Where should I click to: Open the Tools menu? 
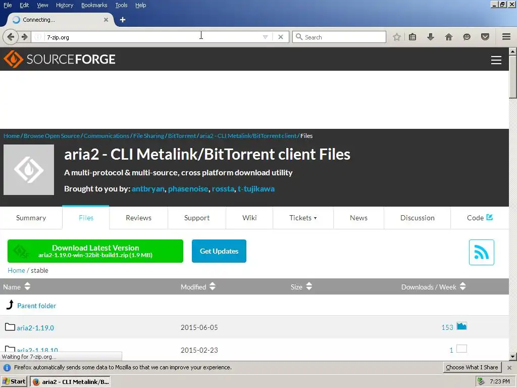pyautogui.click(x=121, y=5)
